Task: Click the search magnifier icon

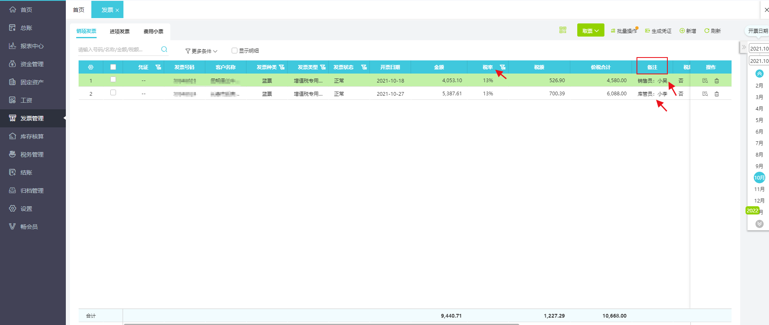Action: [x=164, y=49]
